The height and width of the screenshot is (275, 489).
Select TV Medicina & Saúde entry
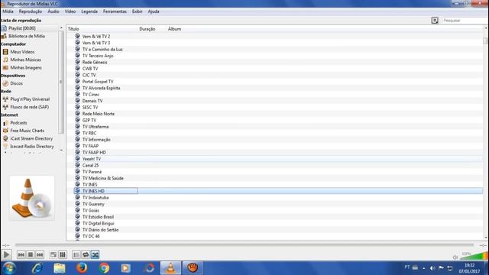click(102, 178)
